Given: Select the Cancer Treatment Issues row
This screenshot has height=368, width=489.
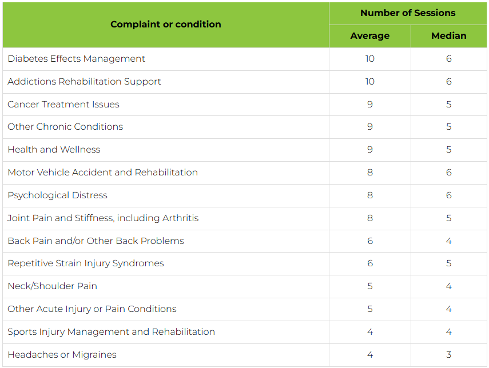Looking at the screenshot, I should click(x=245, y=105).
